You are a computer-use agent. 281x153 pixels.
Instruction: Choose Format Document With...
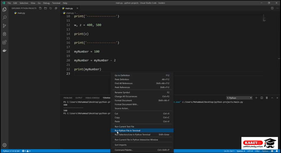(x=142, y=104)
